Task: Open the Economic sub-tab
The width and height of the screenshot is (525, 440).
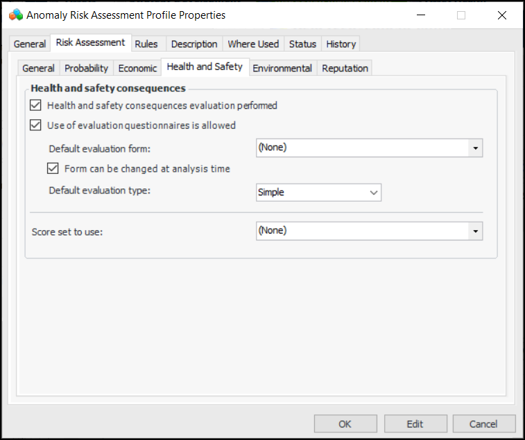Action: pyautogui.click(x=137, y=68)
